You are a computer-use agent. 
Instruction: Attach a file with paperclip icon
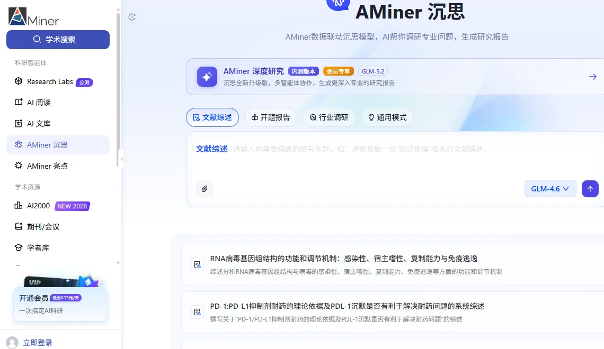pos(205,189)
